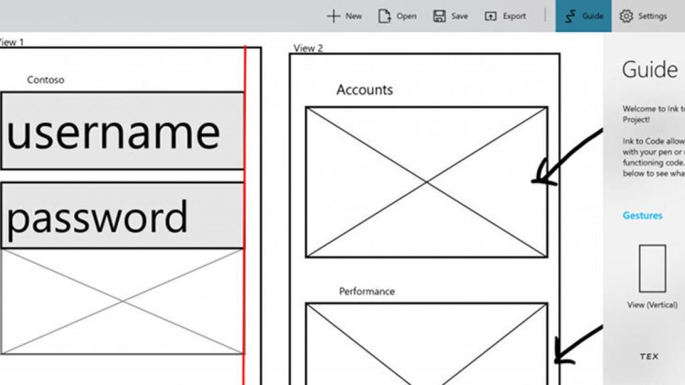Click the username text field sketch
Viewport: 685px width, 385px height.
120,132
